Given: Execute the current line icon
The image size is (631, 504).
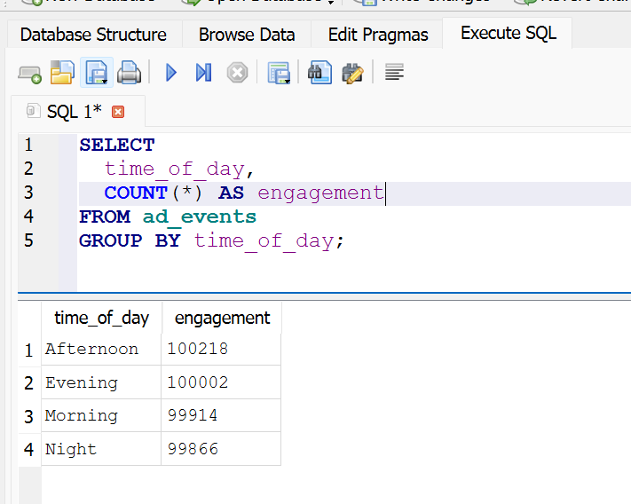Looking at the screenshot, I should [203, 74].
